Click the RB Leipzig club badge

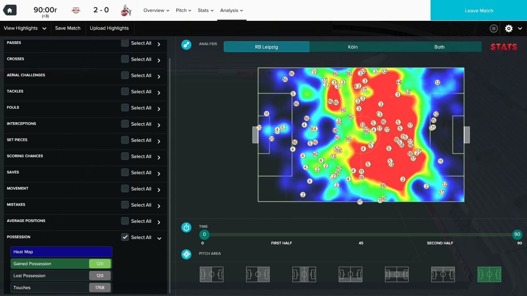(x=76, y=10)
